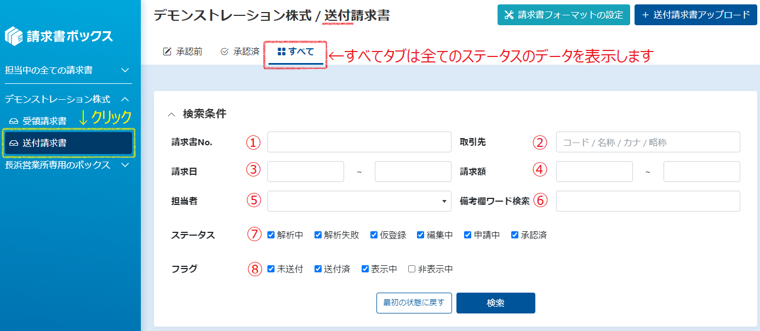Click the check circle icon on the 承認済 tab

click(224, 52)
